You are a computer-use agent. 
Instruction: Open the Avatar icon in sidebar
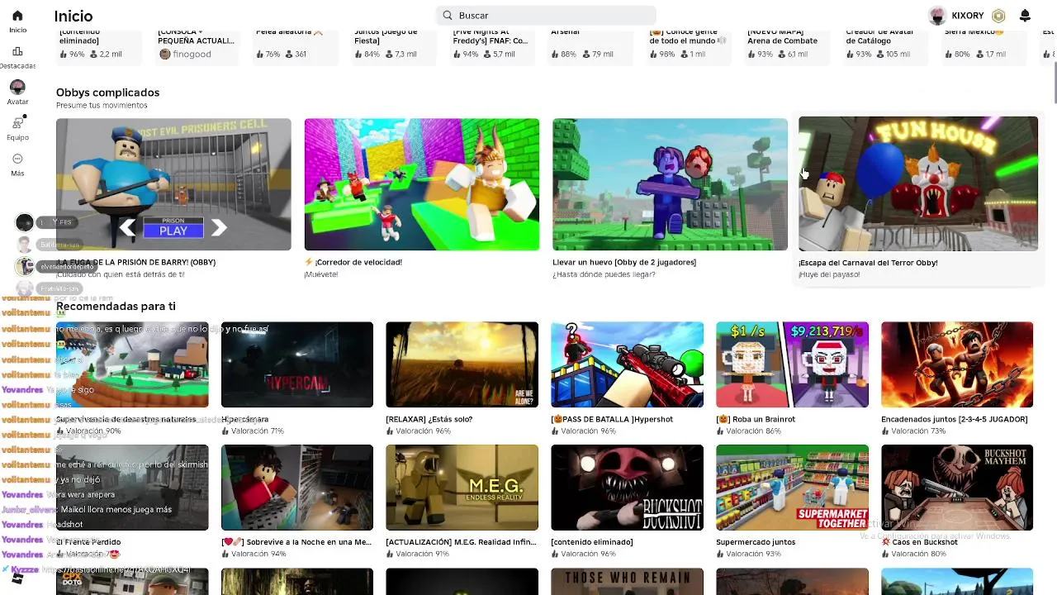pyautogui.click(x=17, y=87)
